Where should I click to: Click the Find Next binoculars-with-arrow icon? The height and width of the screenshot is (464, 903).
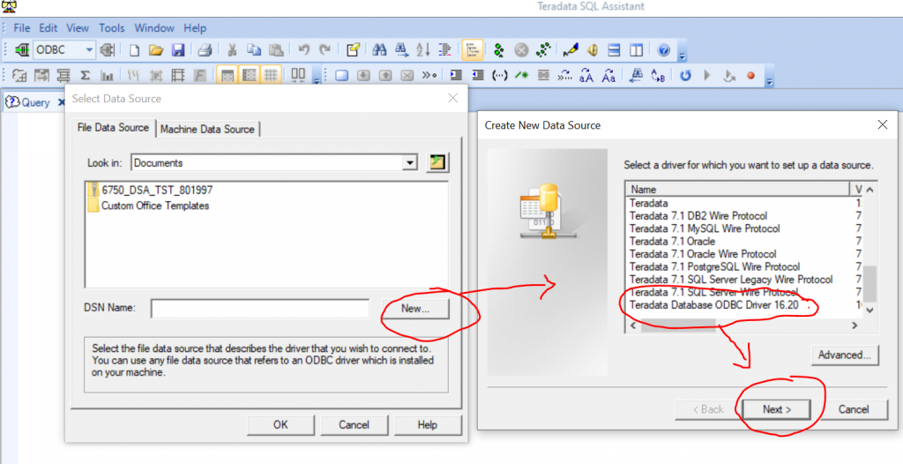pos(401,50)
